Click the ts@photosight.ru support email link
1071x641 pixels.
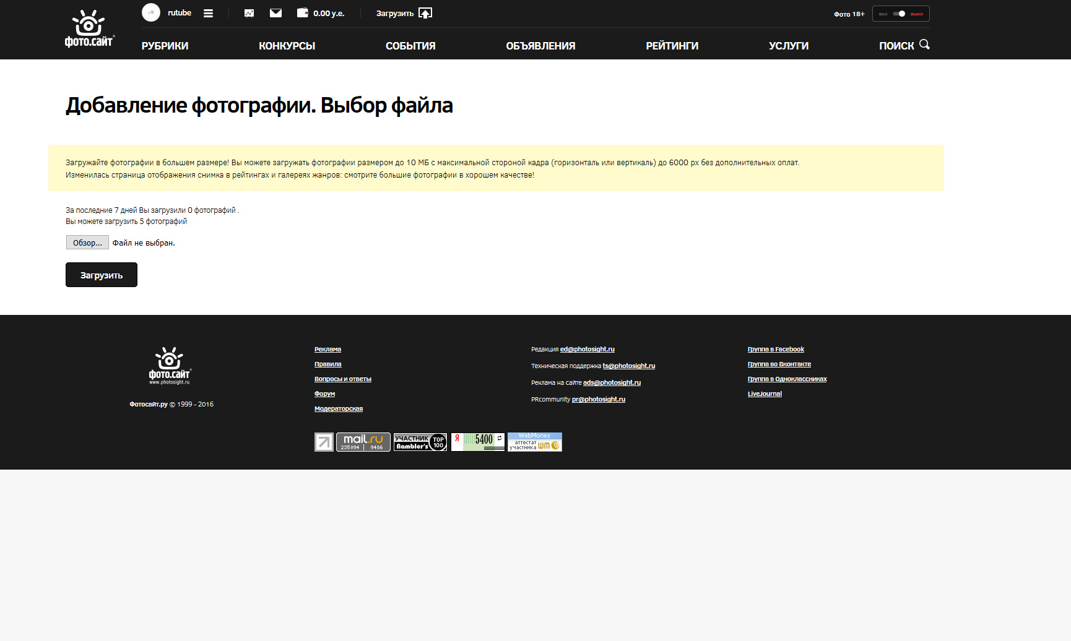pos(628,366)
